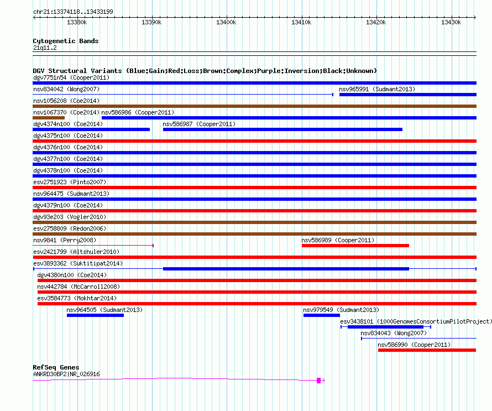Select the dgv4379n100 (Coe2014) label
This screenshot has width=492, height=411.
pyautogui.click(x=68, y=205)
